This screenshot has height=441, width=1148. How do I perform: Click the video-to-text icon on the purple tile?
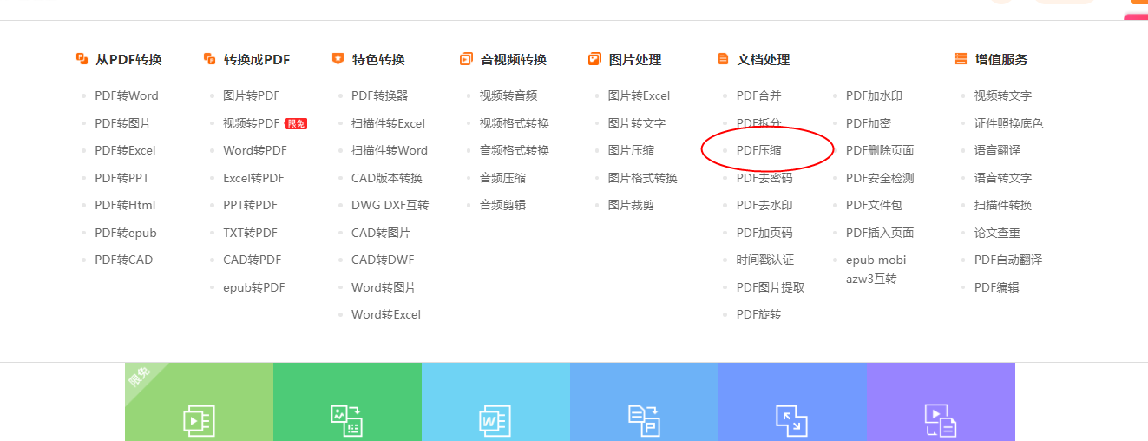pyautogui.click(x=941, y=420)
